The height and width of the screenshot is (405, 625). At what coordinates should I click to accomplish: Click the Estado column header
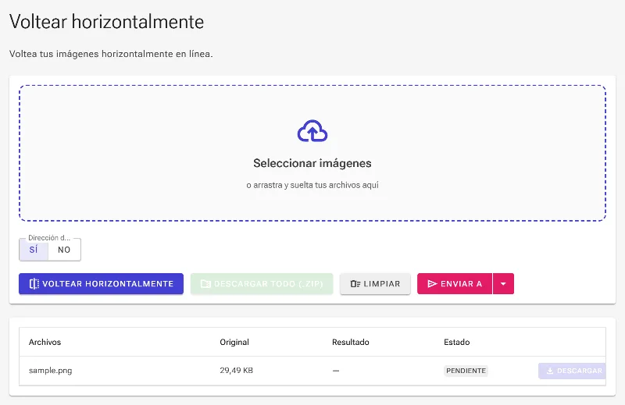pyautogui.click(x=457, y=342)
